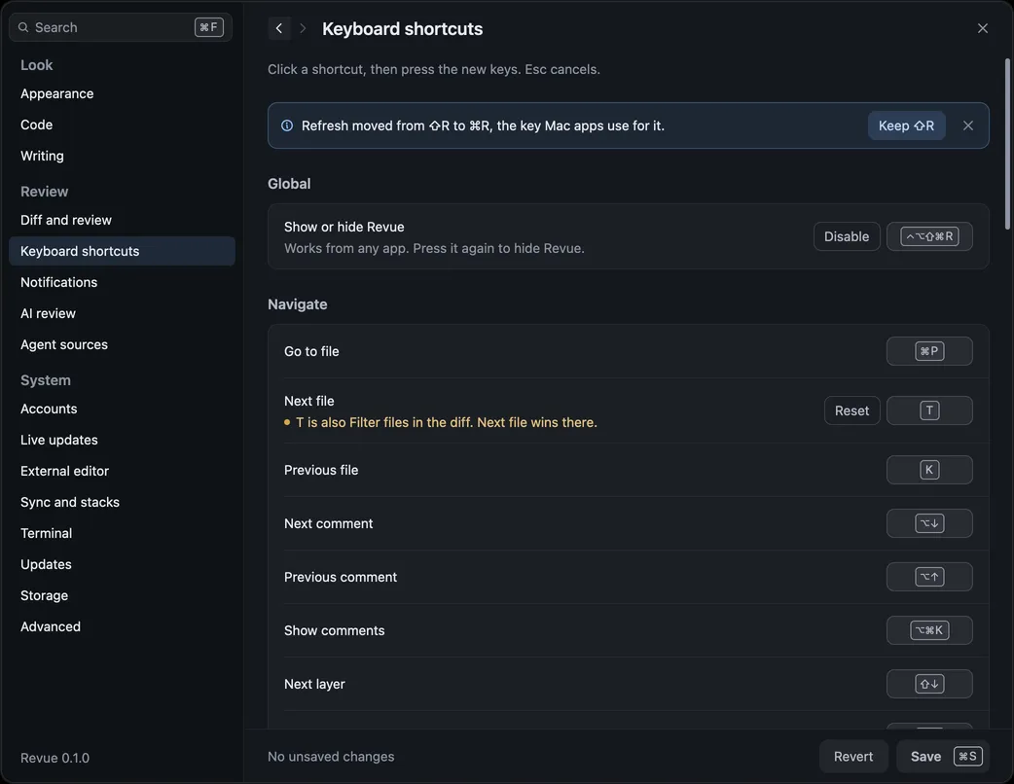Viewport: 1014px width, 784px height.
Task: Open Writing settings
Action: [x=122, y=156]
